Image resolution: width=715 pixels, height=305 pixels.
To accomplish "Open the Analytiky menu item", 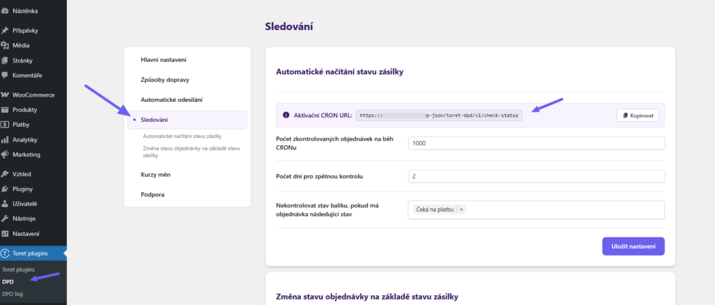I will click(34, 139).
